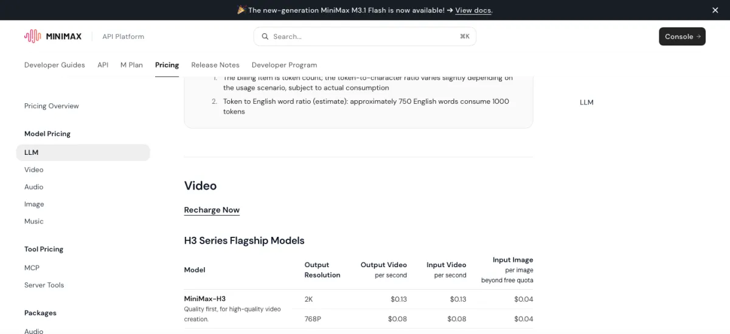This screenshot has width=730, height=334.
Task: Click the Recharge Now link
Action: click(x=212, y=210)
